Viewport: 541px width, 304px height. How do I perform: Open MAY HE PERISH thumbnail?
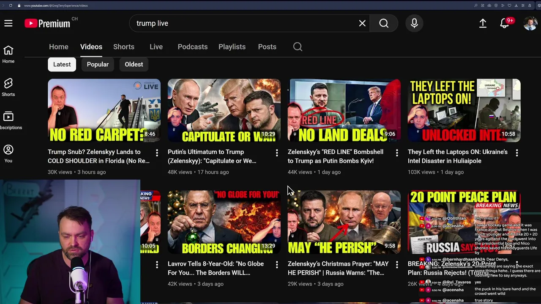pos(344,223)
